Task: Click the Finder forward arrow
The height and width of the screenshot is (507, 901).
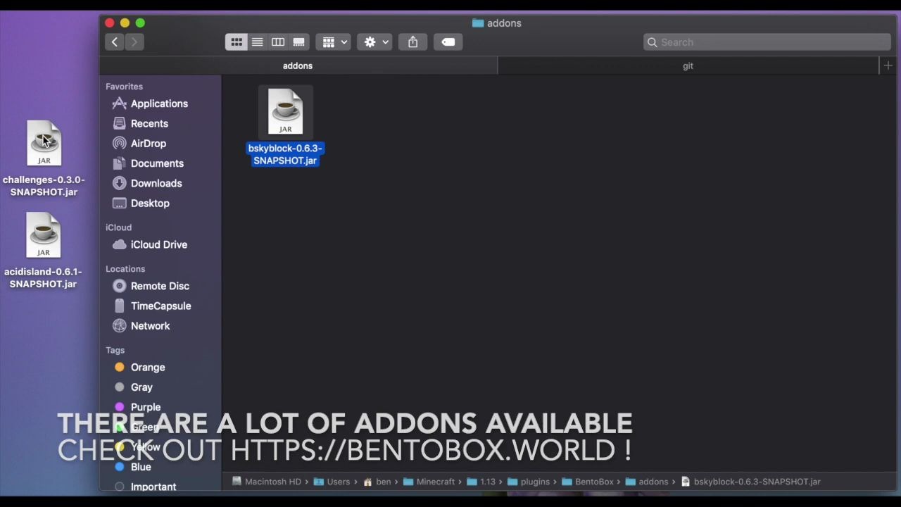Action: [x=134, y=42]
